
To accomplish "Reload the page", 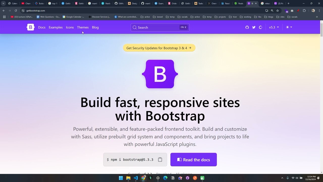I will tap(16, 11).
